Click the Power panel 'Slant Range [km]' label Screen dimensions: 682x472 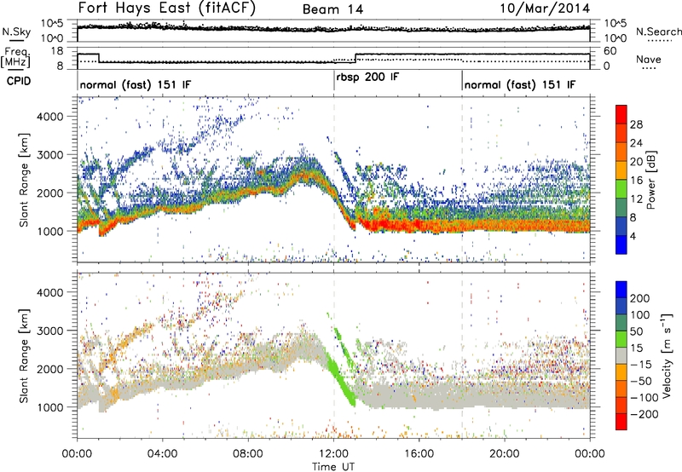[x=24, y=180]
